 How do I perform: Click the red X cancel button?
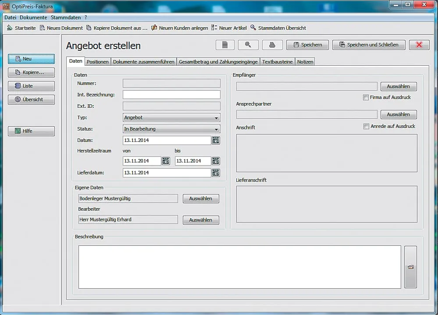(419, 45)
